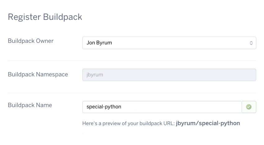The height and width of the screenshot is (145, 264).
Task: Select the Jon Byrum owner text
Action: pyautogui.click(x=99, y=43)
